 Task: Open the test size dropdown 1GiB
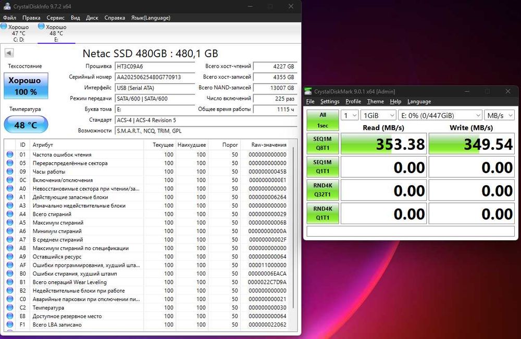click(x=378, y=115)
